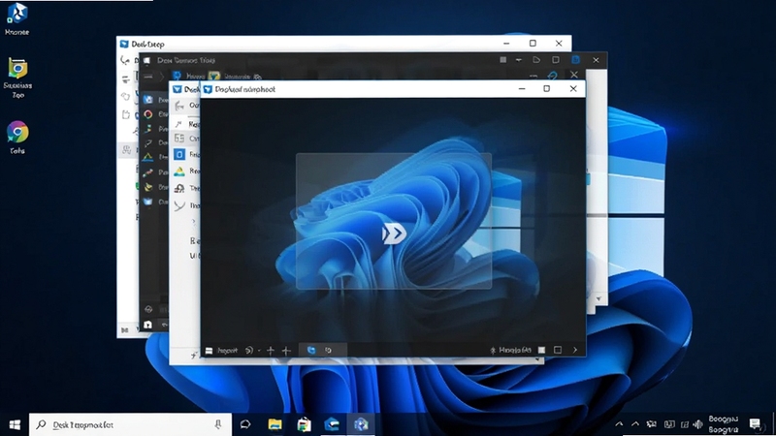The image size is (776, 436).
Task: Expand the right chevron at the bottom toolbar's end
Action: pyautogui.click(x=575, y=350)
